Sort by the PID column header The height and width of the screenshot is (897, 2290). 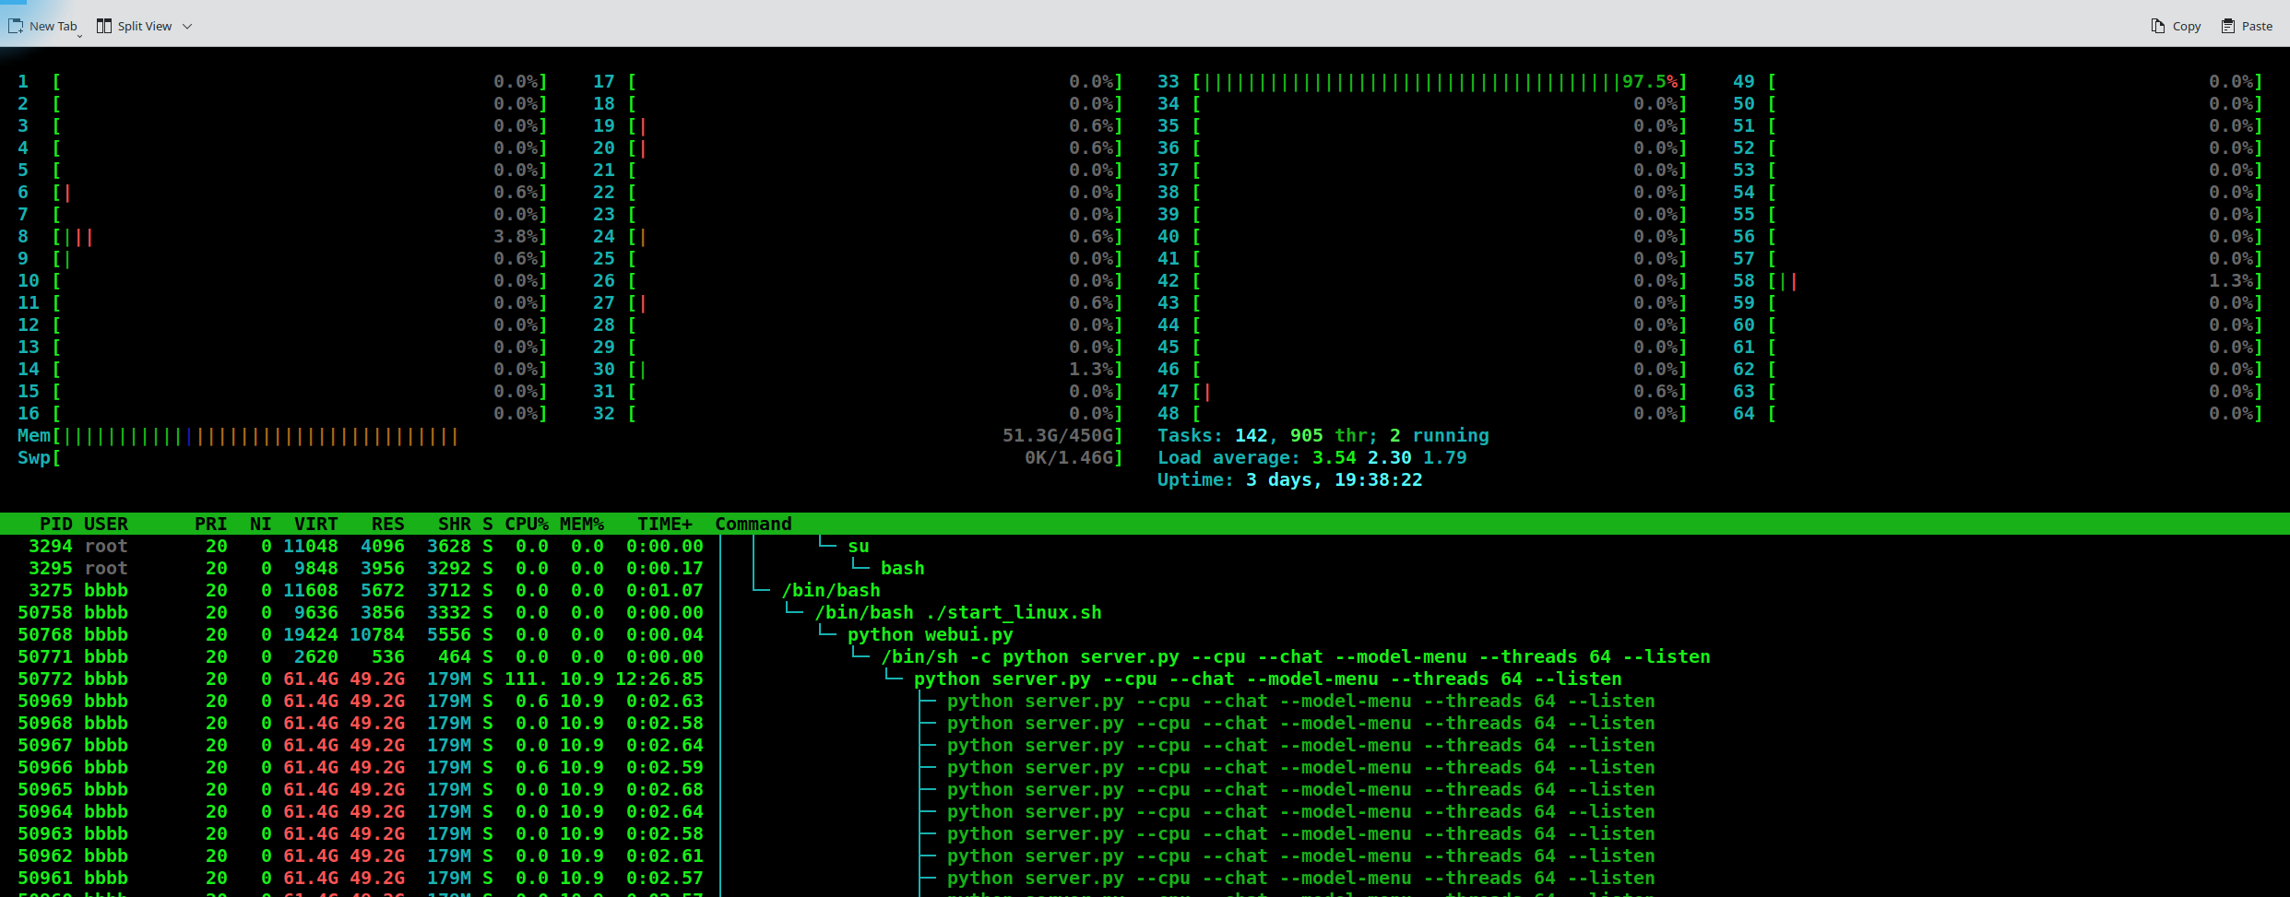click(x=56, y=524)
